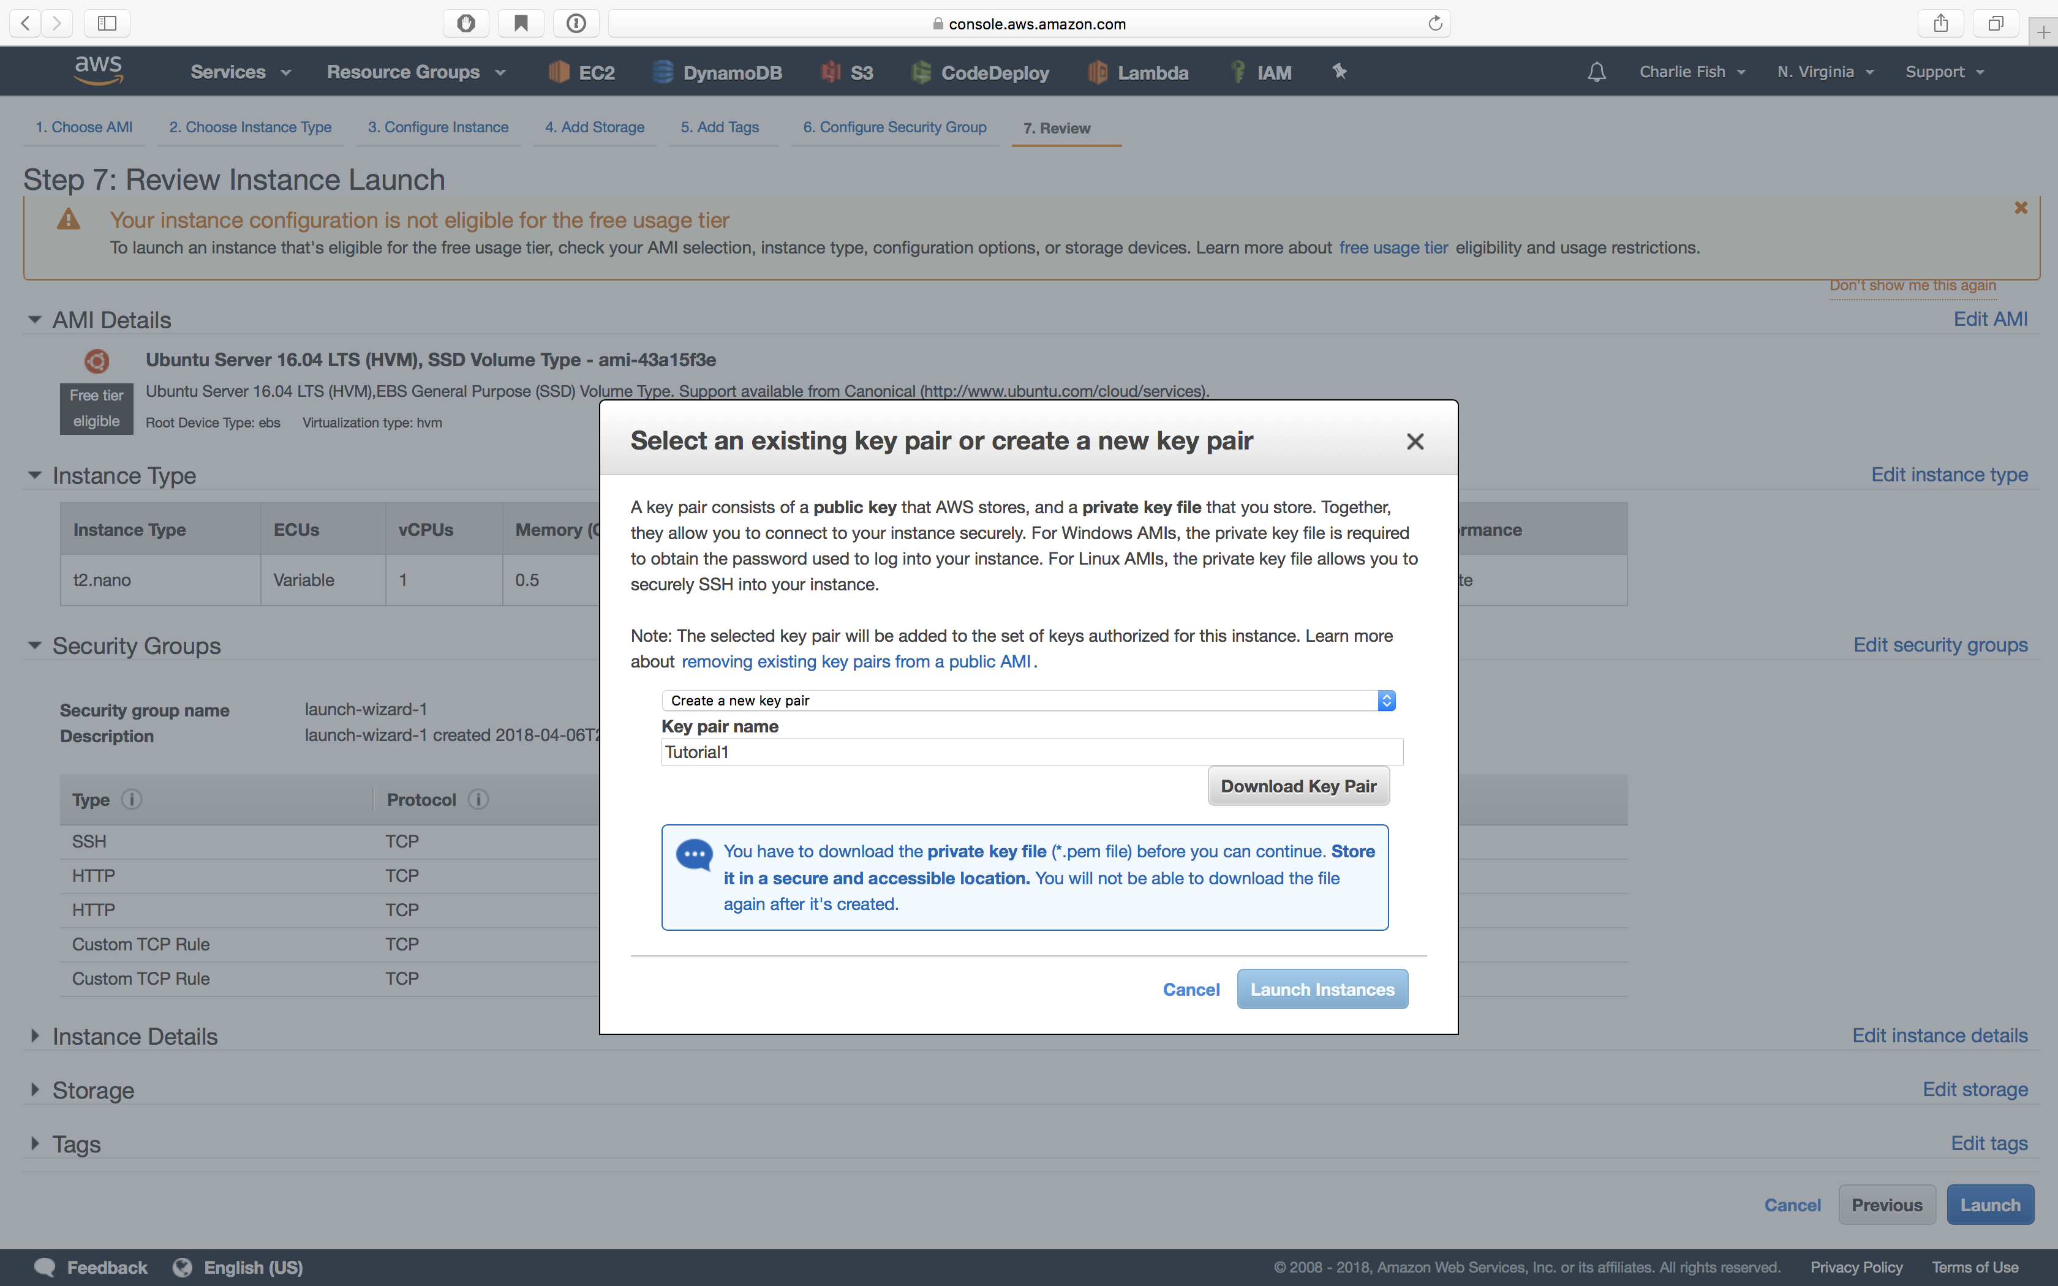Select the 'Create a new key pair' dropdown

point(1027,699)
